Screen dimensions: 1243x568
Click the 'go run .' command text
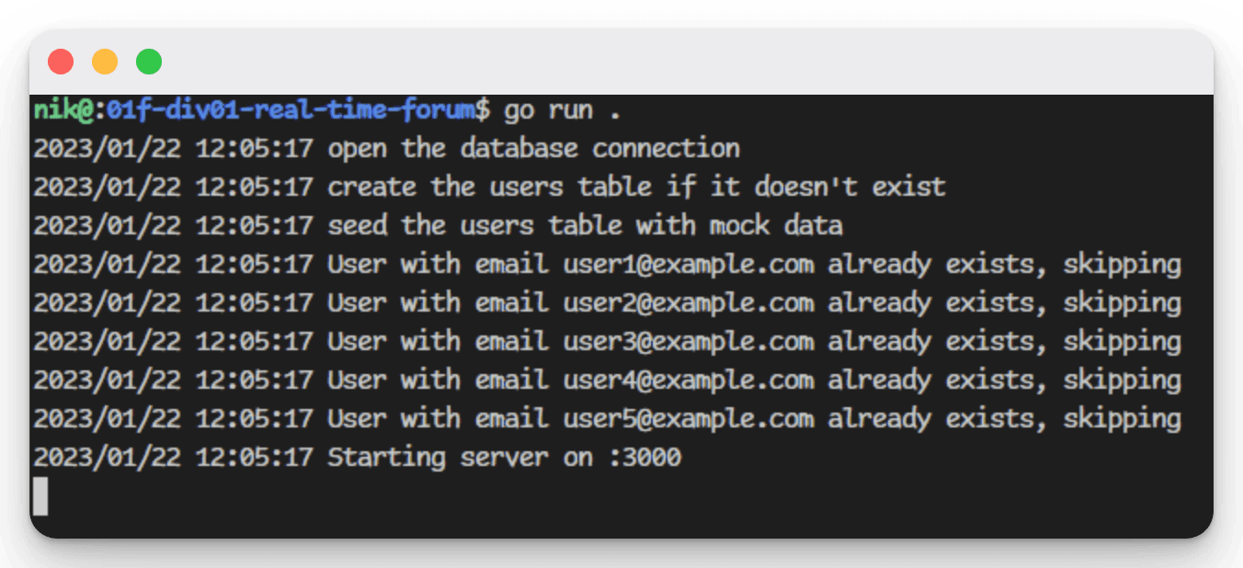(563, 110)
